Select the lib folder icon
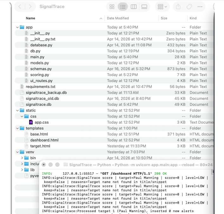The width and height of the screenshot is (224, 214). pyautogui.click(x=26, y=170)
